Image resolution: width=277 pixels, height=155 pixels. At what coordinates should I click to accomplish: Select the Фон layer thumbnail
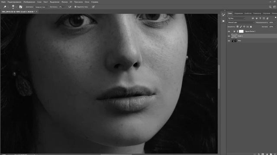click(x=234, y=40)
